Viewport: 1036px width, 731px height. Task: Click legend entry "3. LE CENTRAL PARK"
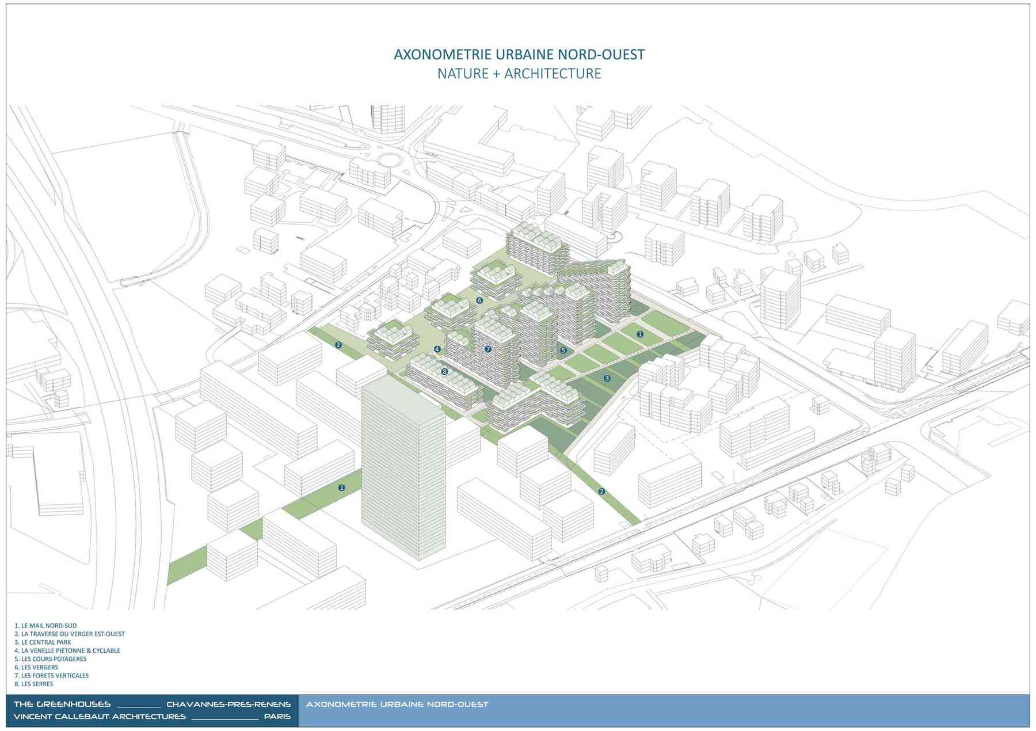point(43,642)
